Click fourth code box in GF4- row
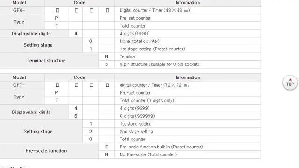Screen dimensions: 299x168 pos(107,10)
